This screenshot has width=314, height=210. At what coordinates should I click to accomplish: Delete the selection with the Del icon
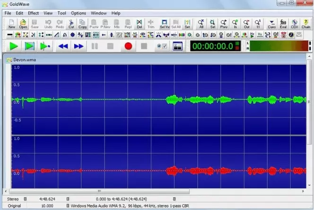(x=140, y=24)
